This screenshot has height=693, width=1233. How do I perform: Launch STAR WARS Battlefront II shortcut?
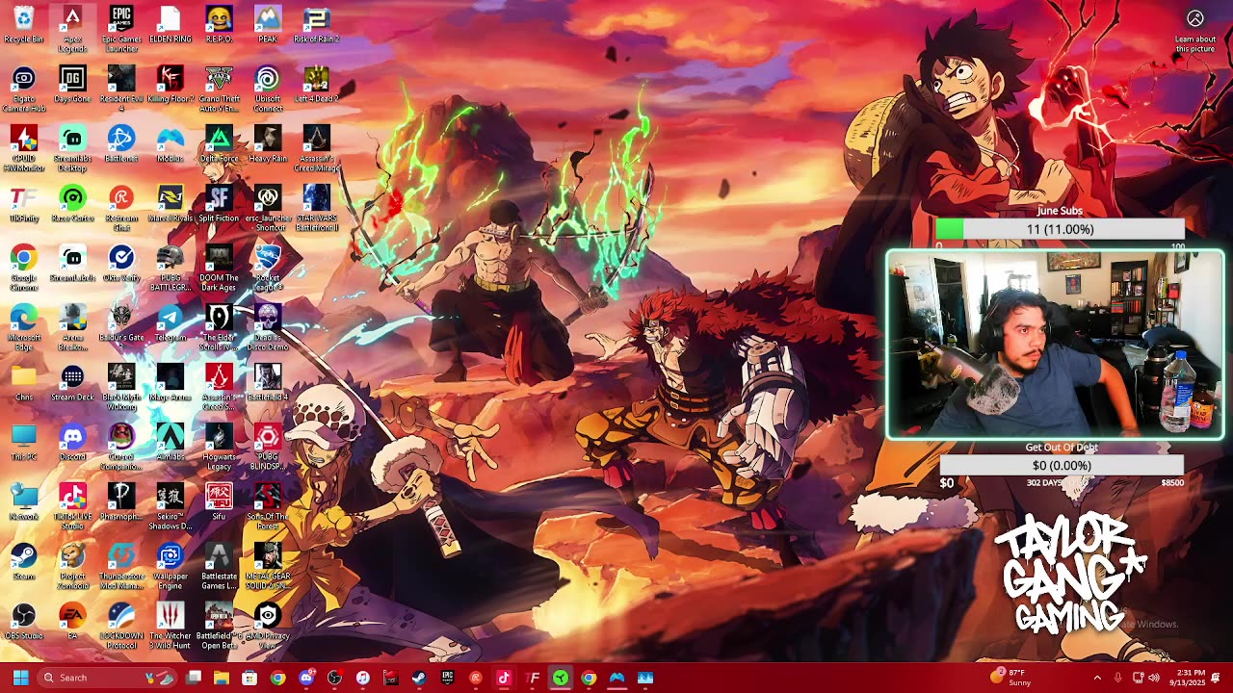[x=316, y=208]
